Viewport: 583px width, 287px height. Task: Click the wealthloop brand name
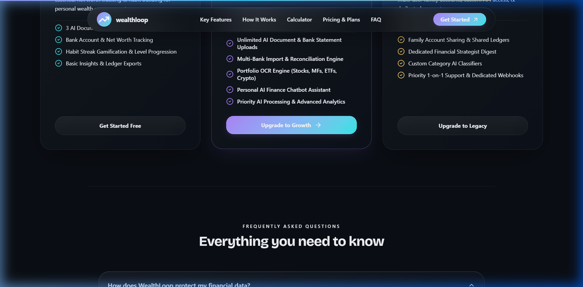(x=132, y=20)
